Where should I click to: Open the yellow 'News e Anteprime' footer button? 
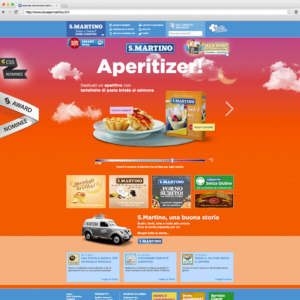pos(164,296)
